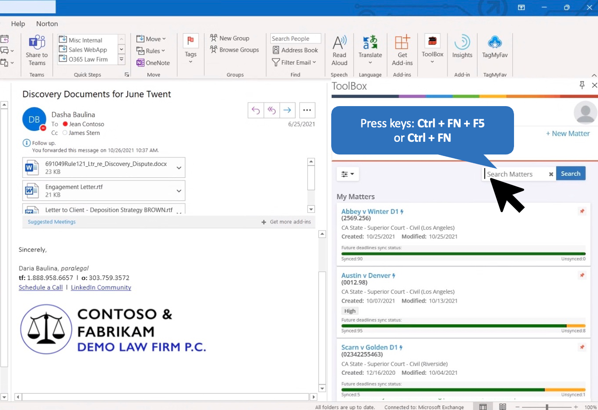Image resolution: width=598 pixels, height=410 pixels.
Task: Switch to normal view in status bar
Action: pos(483,407)
